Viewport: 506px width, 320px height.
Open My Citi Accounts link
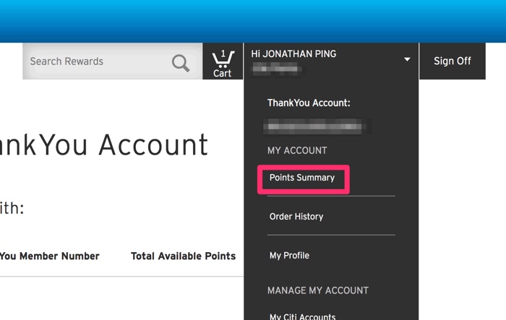[302, 316]
